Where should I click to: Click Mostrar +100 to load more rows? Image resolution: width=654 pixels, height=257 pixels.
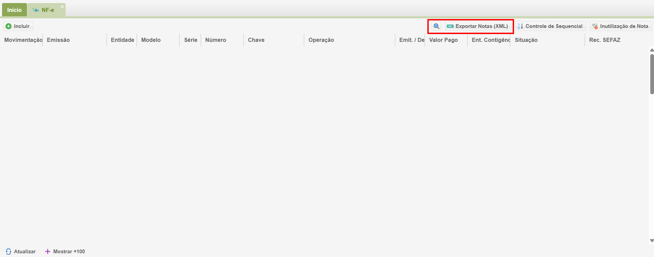pyautogui.click(x=65, y=252)
